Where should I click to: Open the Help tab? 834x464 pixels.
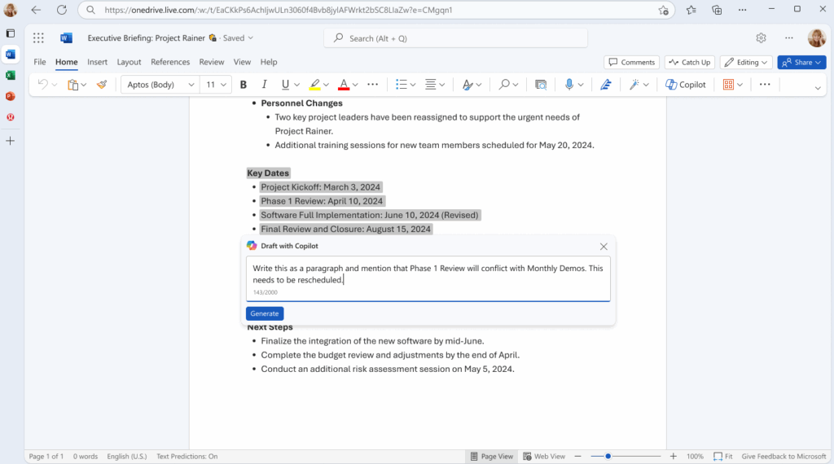click(x=269, y=62)
